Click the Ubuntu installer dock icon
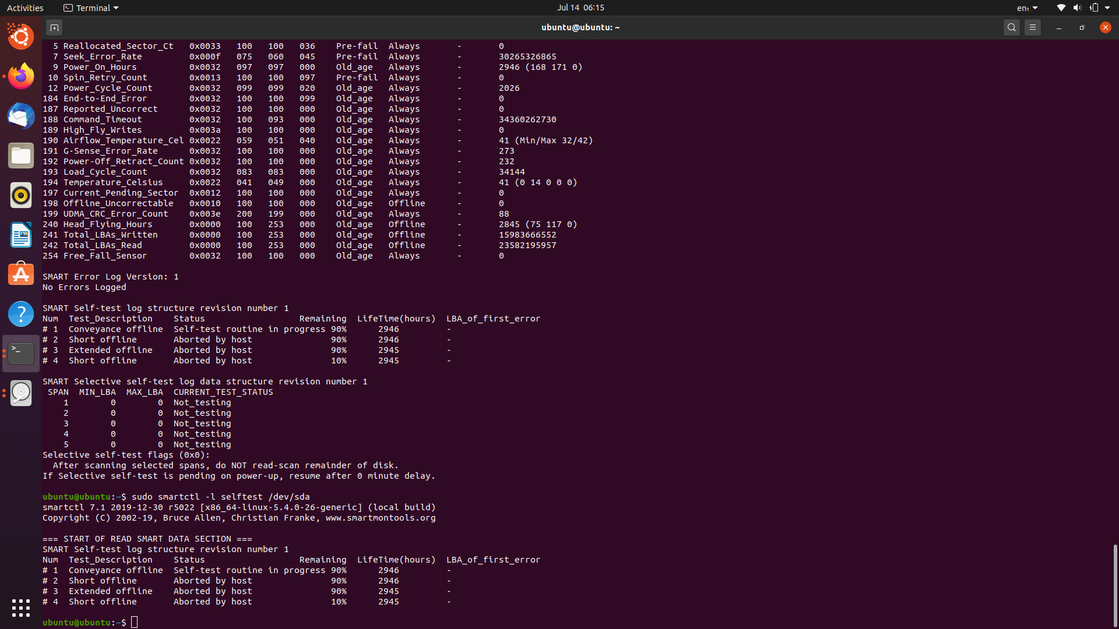Screen dimensions: 1119x629 click(21, 37)
